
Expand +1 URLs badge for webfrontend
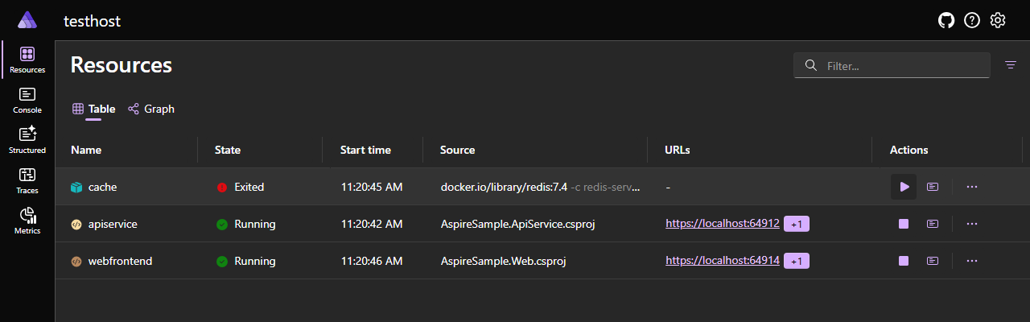pyautogui.click(x=797, y=261)
